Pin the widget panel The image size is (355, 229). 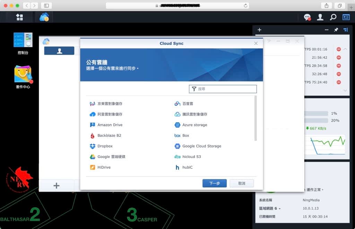336,30
